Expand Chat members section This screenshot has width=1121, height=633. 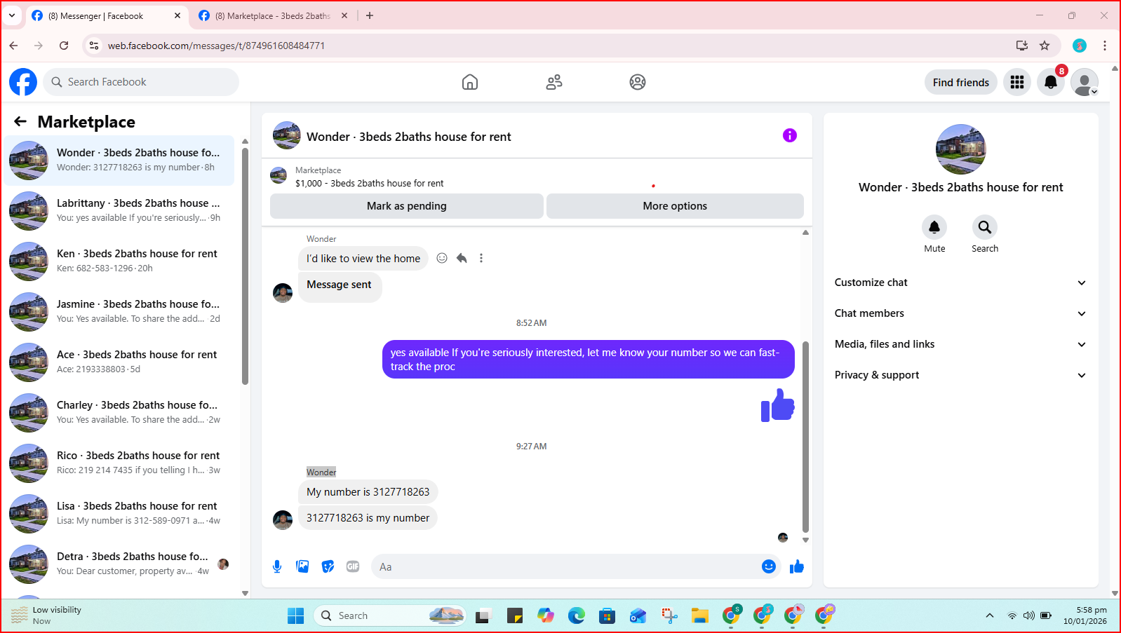click(x=960, y=313)
